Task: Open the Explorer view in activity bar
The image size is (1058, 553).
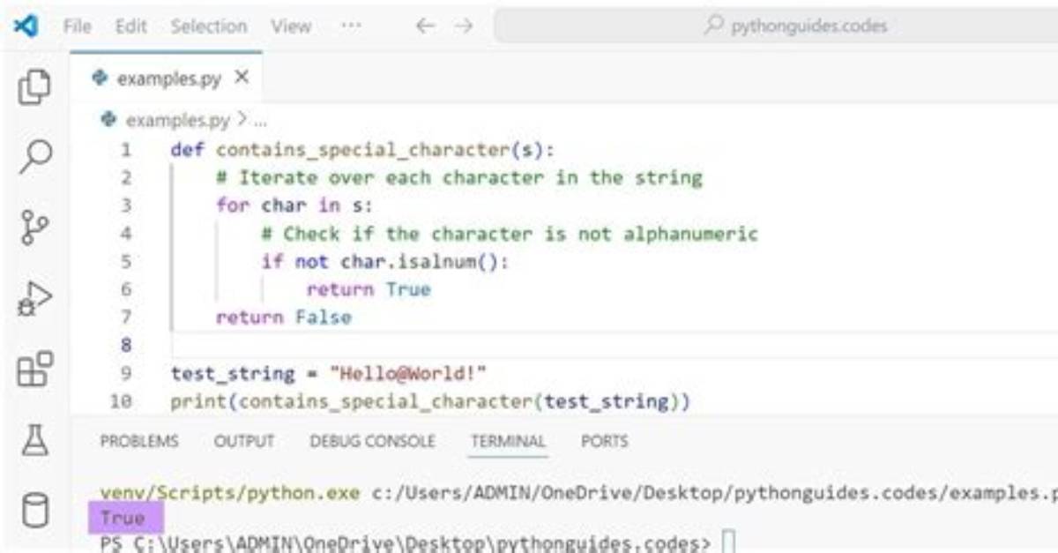Action: 34,87
